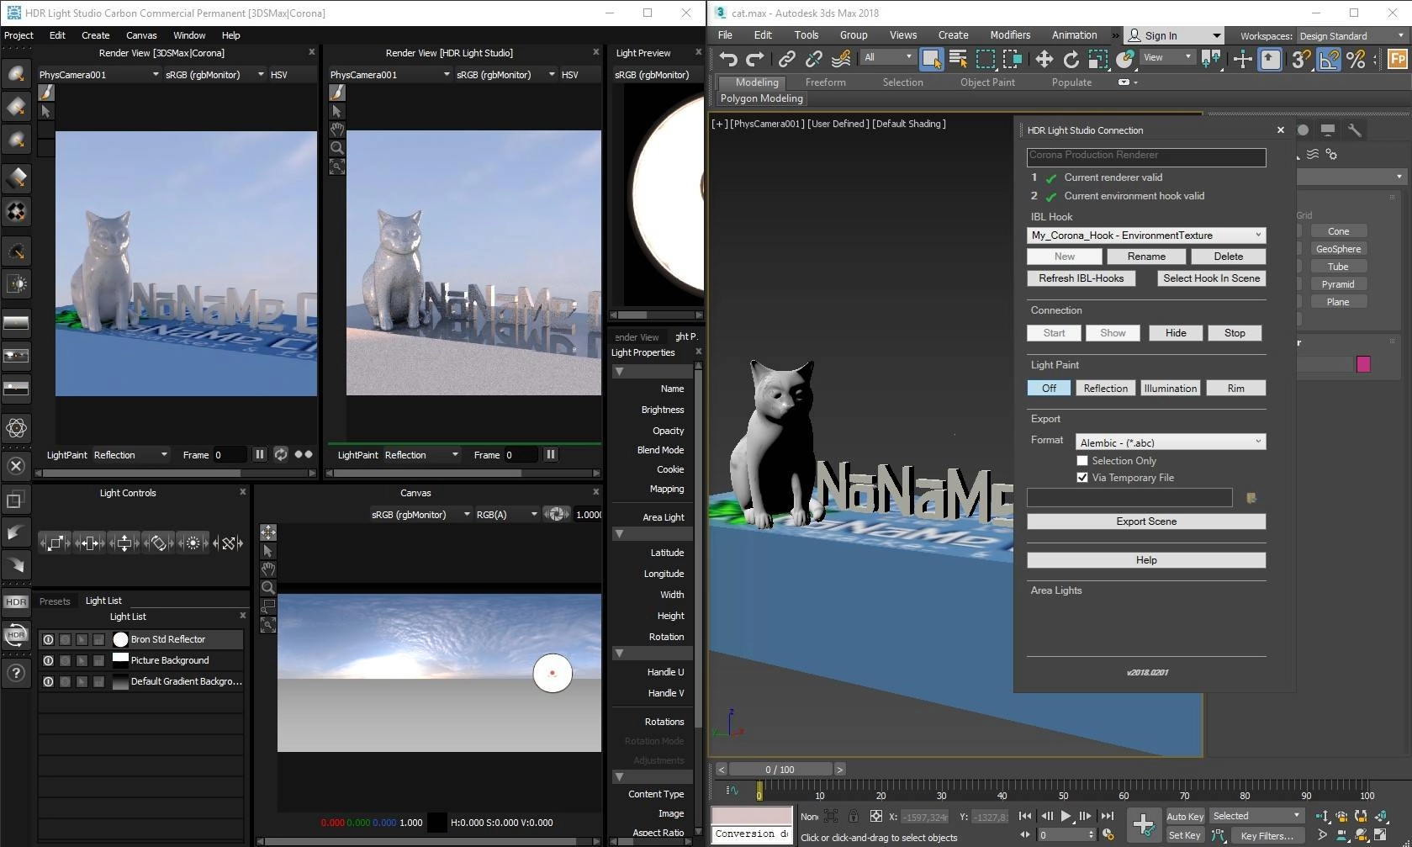Set Light Paint mode to Rim
The image size is (1412, 847).
[1235, 389]
